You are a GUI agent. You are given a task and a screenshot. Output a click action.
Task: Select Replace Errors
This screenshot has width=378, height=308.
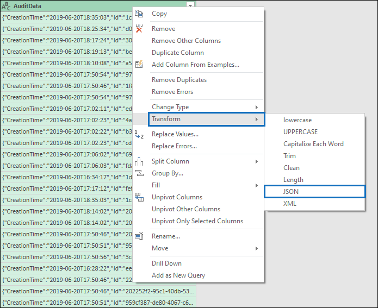pyautogui.click(x=198, y=146)
